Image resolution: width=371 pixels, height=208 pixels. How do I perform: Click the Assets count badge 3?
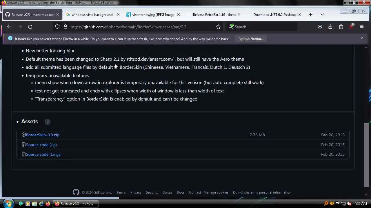click(47, 122)
